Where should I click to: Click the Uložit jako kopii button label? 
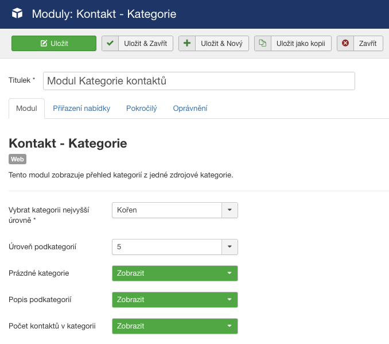301,44
